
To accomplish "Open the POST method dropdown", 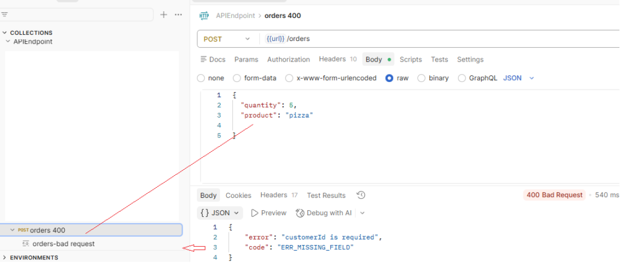I will click(x=227, y=39).
